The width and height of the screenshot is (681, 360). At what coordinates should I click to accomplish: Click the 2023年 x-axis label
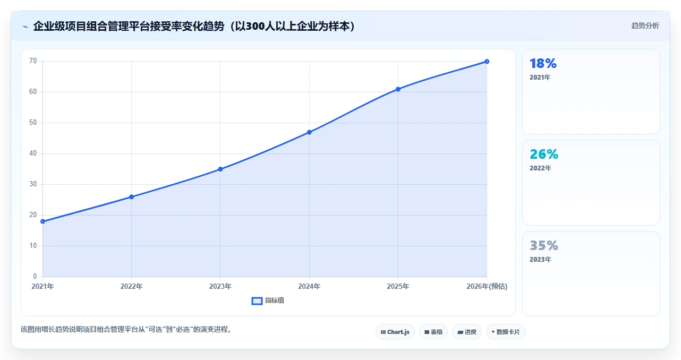220,286
